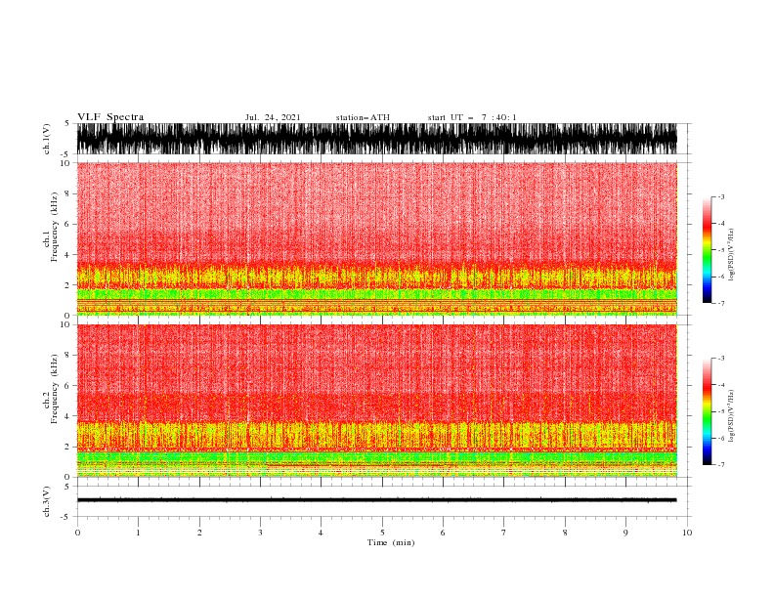The image size is (774, 598).
Task: Click the '-7' label on lower colorbar
Action: [x=720, y=465]
